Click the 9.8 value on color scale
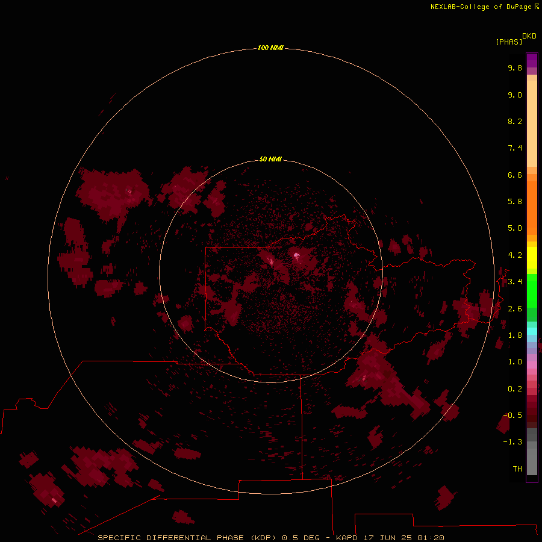This screenshot has height=542, width=542. click(x=515, y=68)
